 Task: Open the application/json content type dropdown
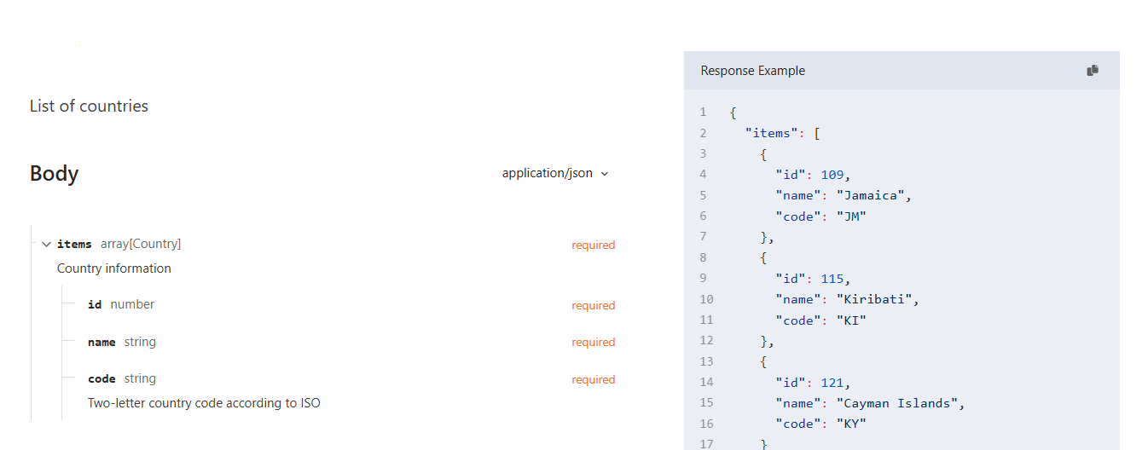pyautogui.click(x=555, y=173)
